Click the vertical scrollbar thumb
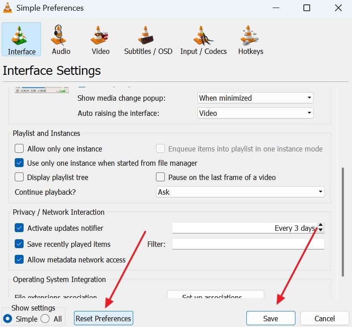The height and width of the screenshot is (327, 352). coord(343,222)
